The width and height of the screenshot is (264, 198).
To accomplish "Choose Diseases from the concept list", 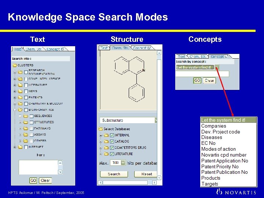I will 212,137.
